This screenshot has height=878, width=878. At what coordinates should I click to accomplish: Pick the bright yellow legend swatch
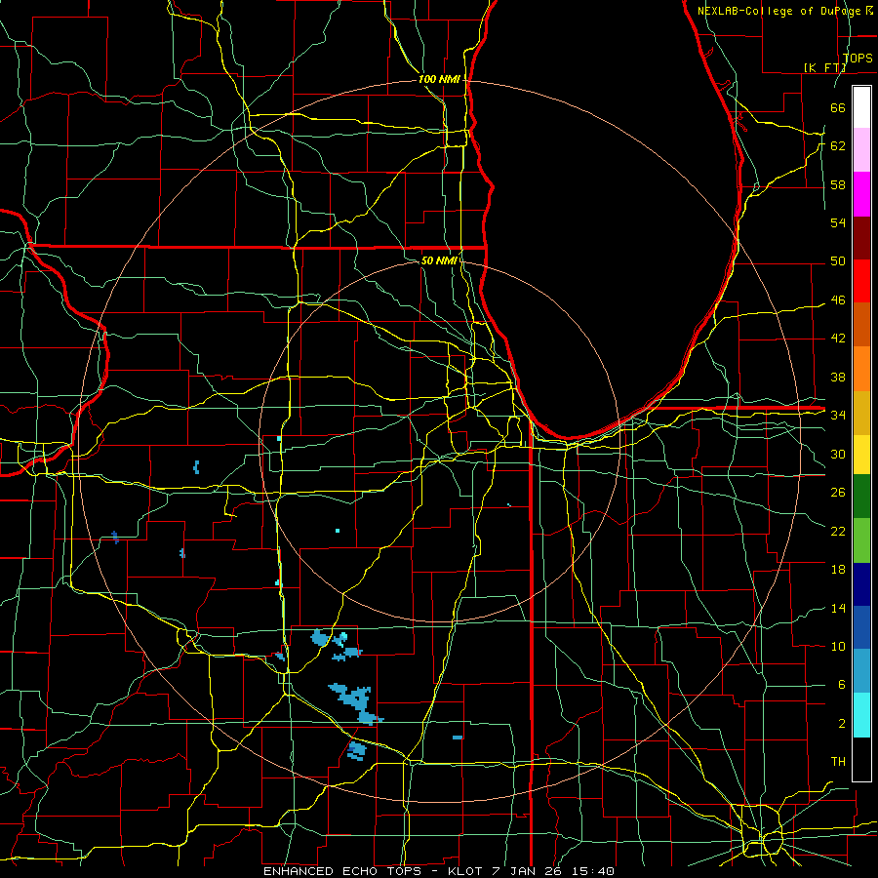click(861, 454)
